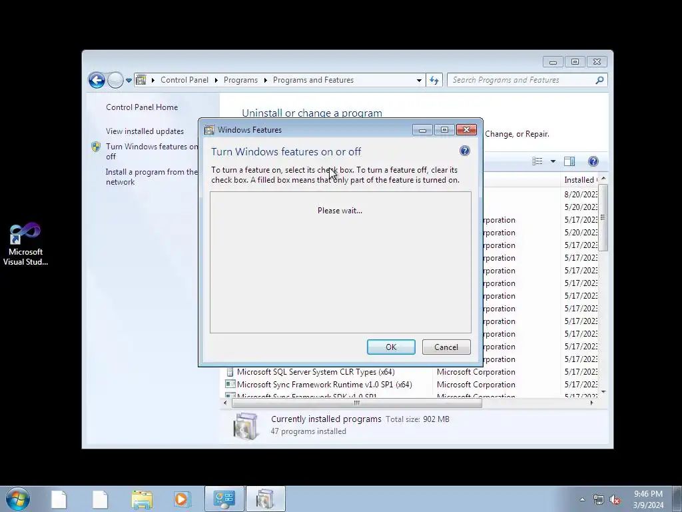Click the vertical scrollbar up arrow
Screen dimensions: 682x512
pyautogui.click(x=603, y=179)
